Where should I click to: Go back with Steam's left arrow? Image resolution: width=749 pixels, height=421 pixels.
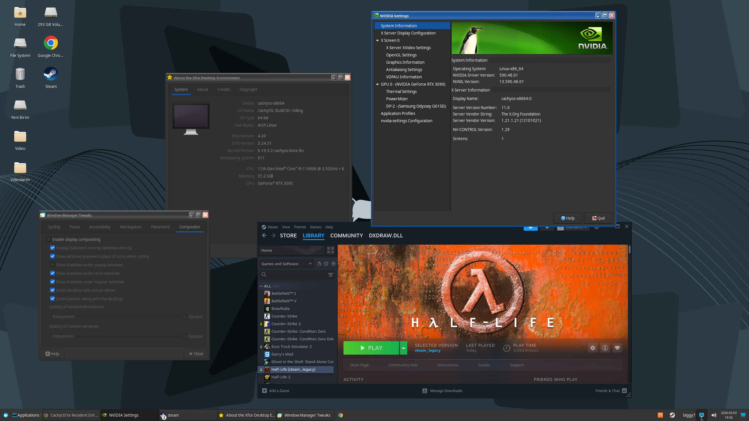[x=264, y=236]
